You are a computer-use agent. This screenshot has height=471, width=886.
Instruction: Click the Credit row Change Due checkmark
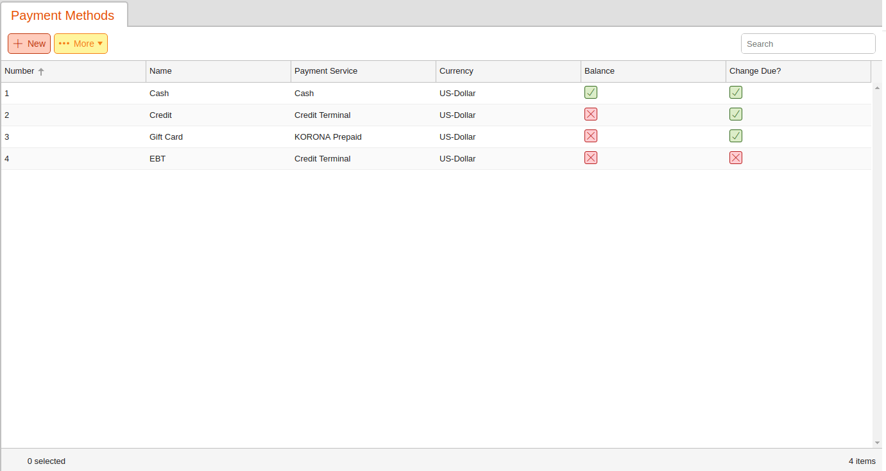736,114
